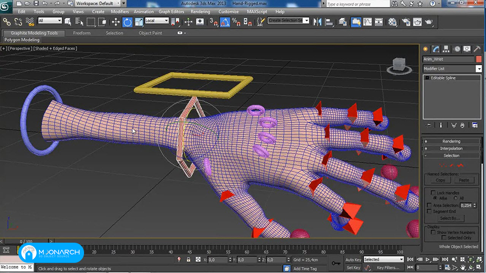
Task: Enable the Area Selection checkbox
Action: 429,205
